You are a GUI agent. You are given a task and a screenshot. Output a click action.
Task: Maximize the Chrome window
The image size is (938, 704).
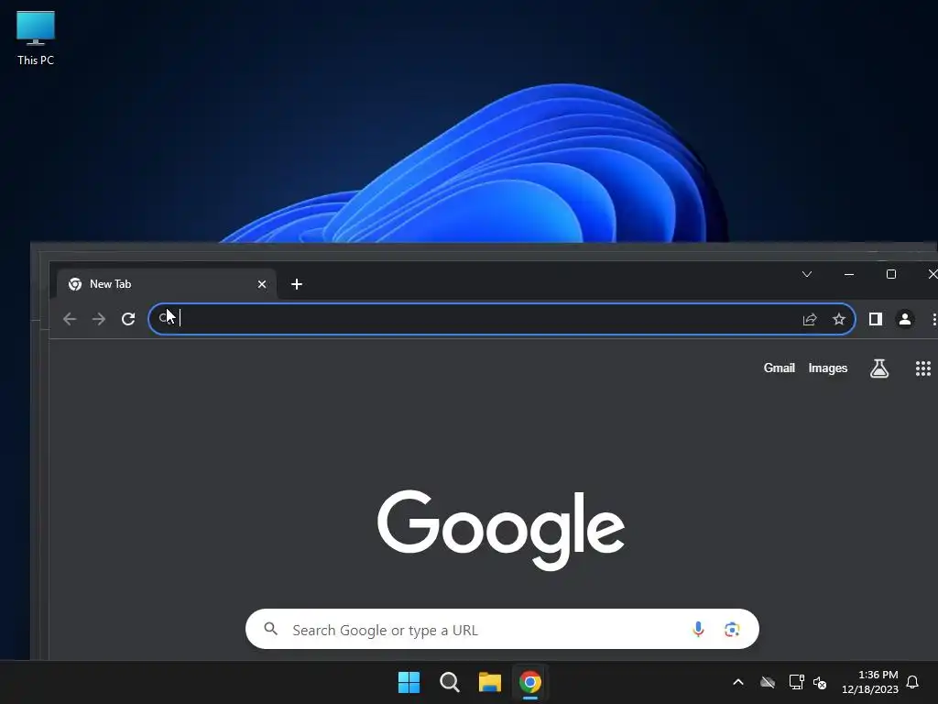tap(890, 274)
